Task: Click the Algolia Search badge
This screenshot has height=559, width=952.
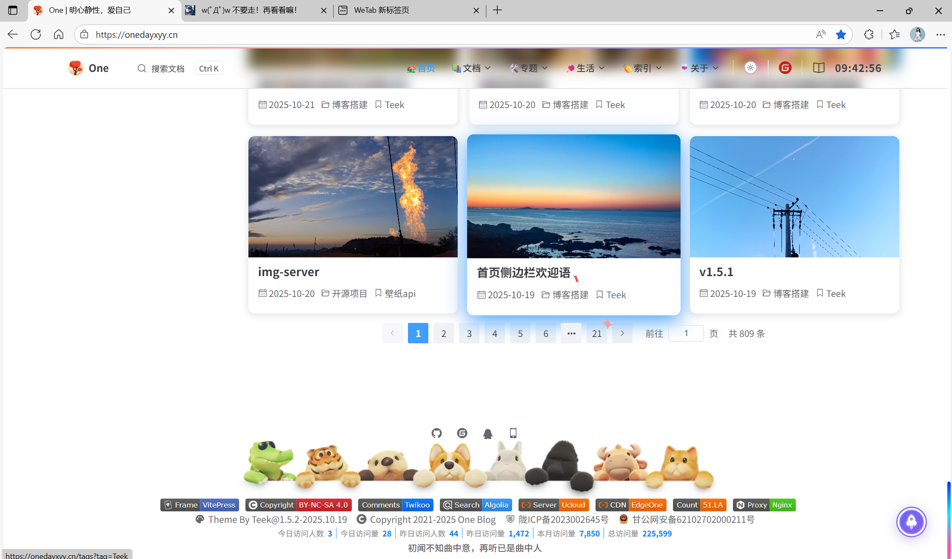Action: click(x=476, y=505)
